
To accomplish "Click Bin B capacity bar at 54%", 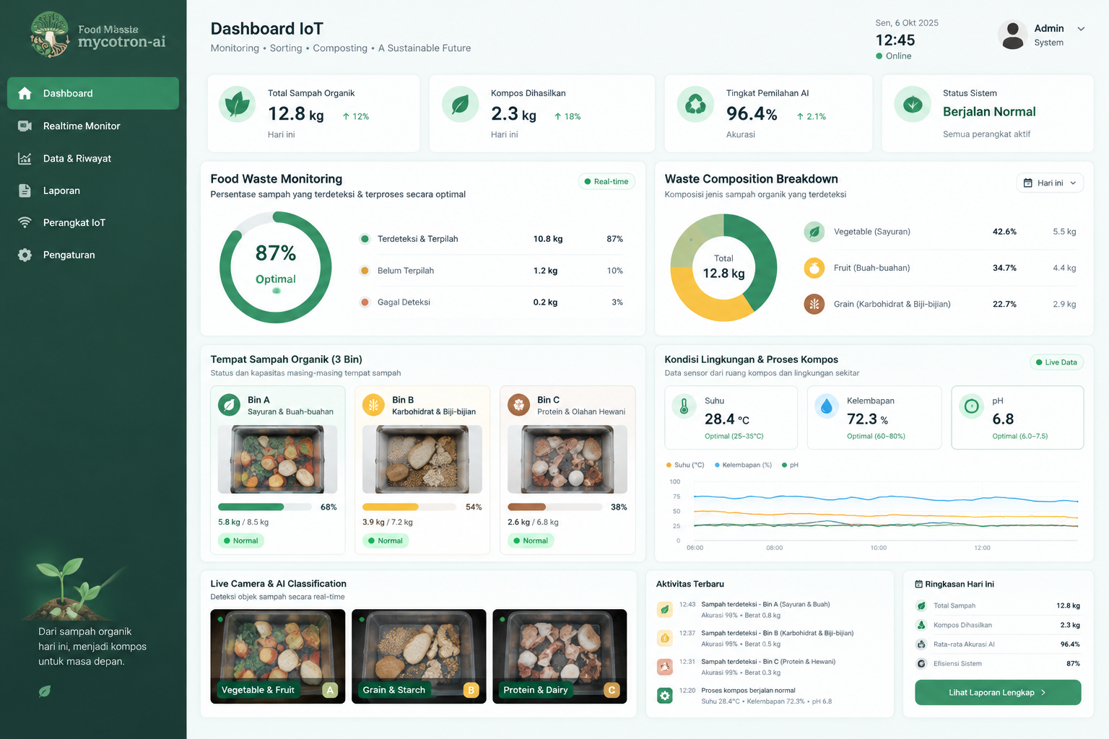I will [409, 507].
